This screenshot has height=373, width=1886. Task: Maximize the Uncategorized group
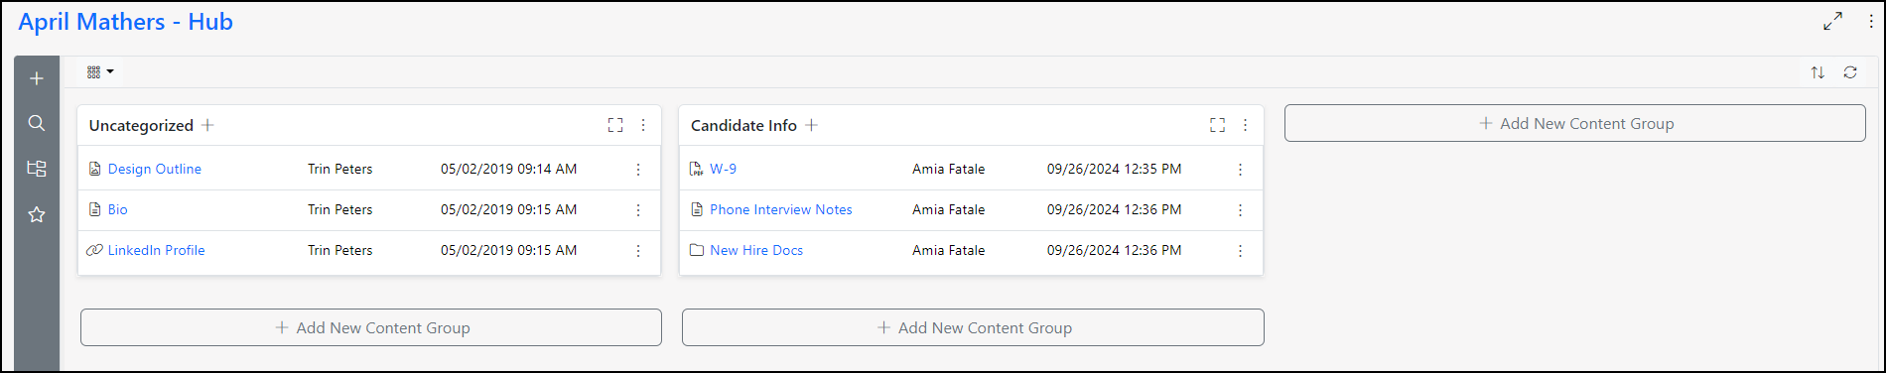point(615,125)
